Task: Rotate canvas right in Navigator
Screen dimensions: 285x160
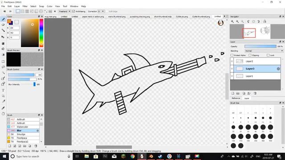Action: click(258, 21)
